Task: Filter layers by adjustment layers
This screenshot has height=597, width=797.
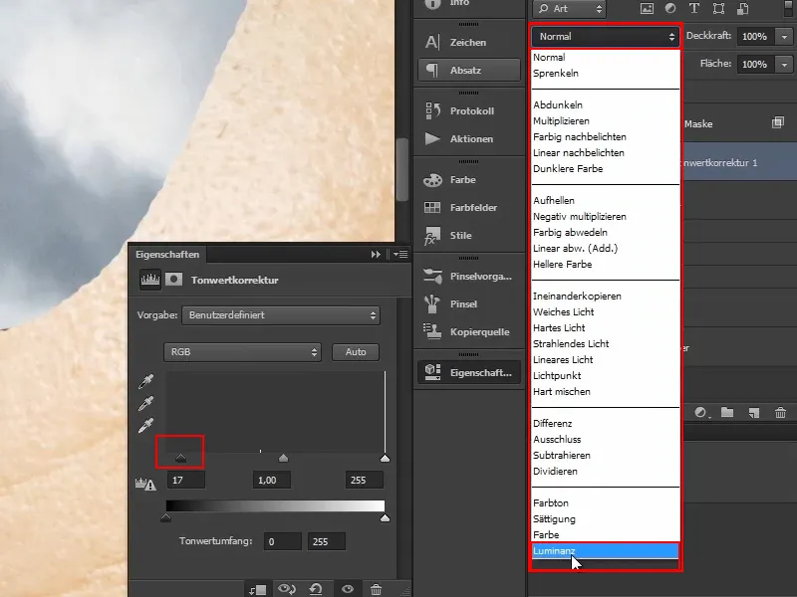Action: [670, 8]
